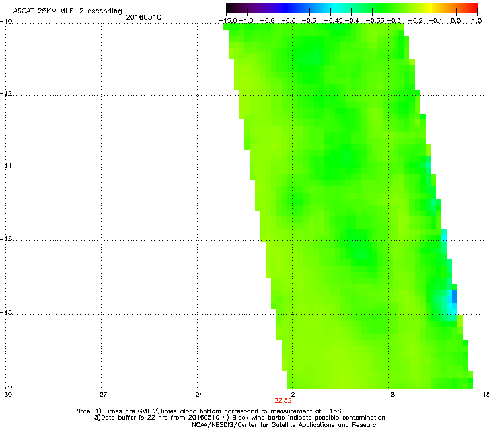The image size is (489, 429).
Task: Pick the yellow segment of the colorbar
Action: [430, 9]
